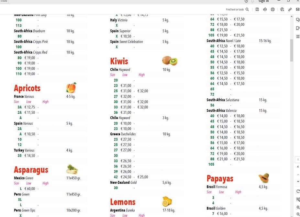Rotate the page with the rotate icon
The image size is (300, 217).
298,191
